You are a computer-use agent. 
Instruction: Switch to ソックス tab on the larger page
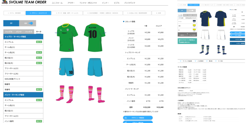(x=29, y=31)
